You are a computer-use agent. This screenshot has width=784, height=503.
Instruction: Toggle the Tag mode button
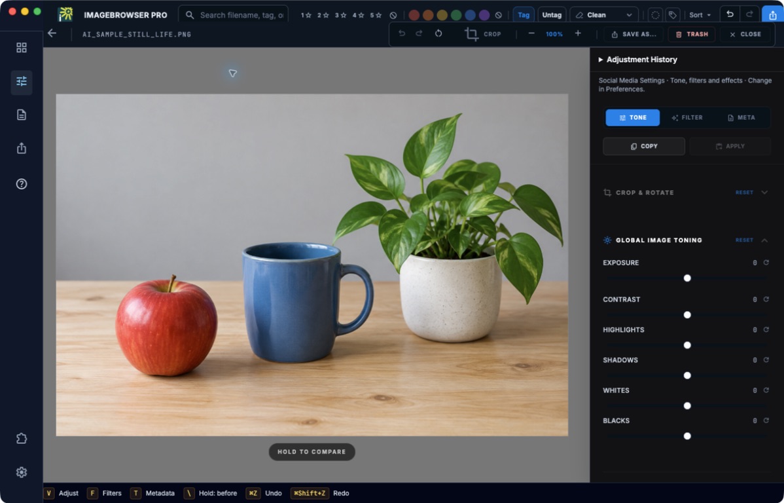(x=524, y=15)
